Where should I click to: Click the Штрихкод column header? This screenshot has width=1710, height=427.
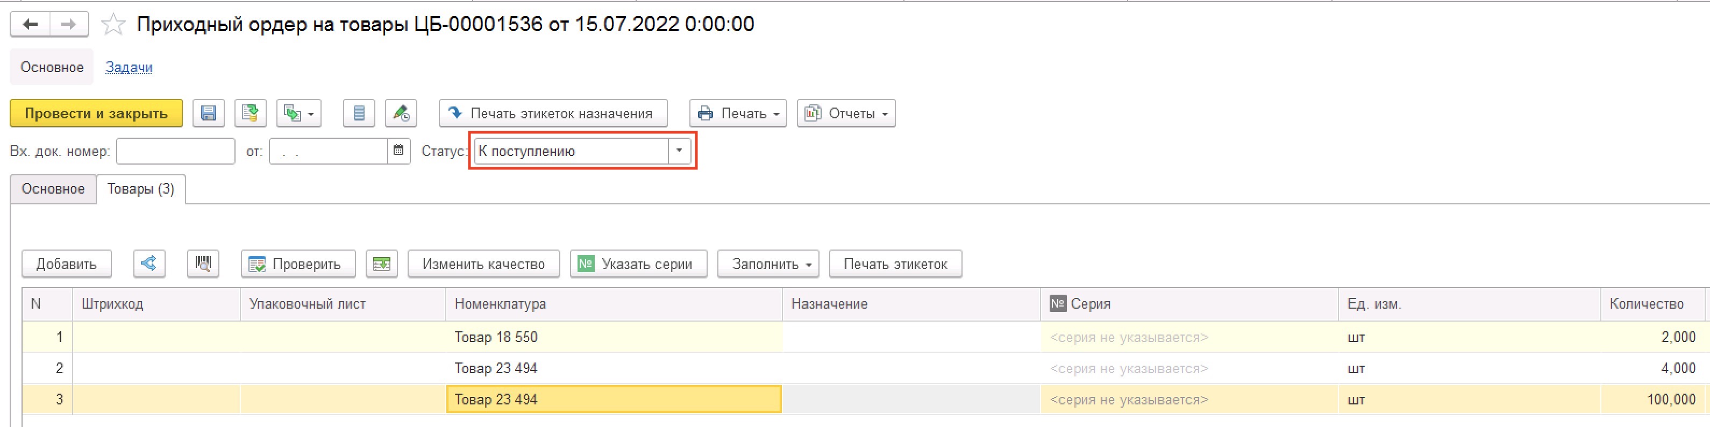156,304
